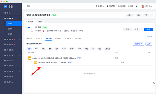This screenshot has height=94, width=156.
Task: Expand the 学习数据 menu chevron
Action: pyautogui.click(x=19, y=50)
